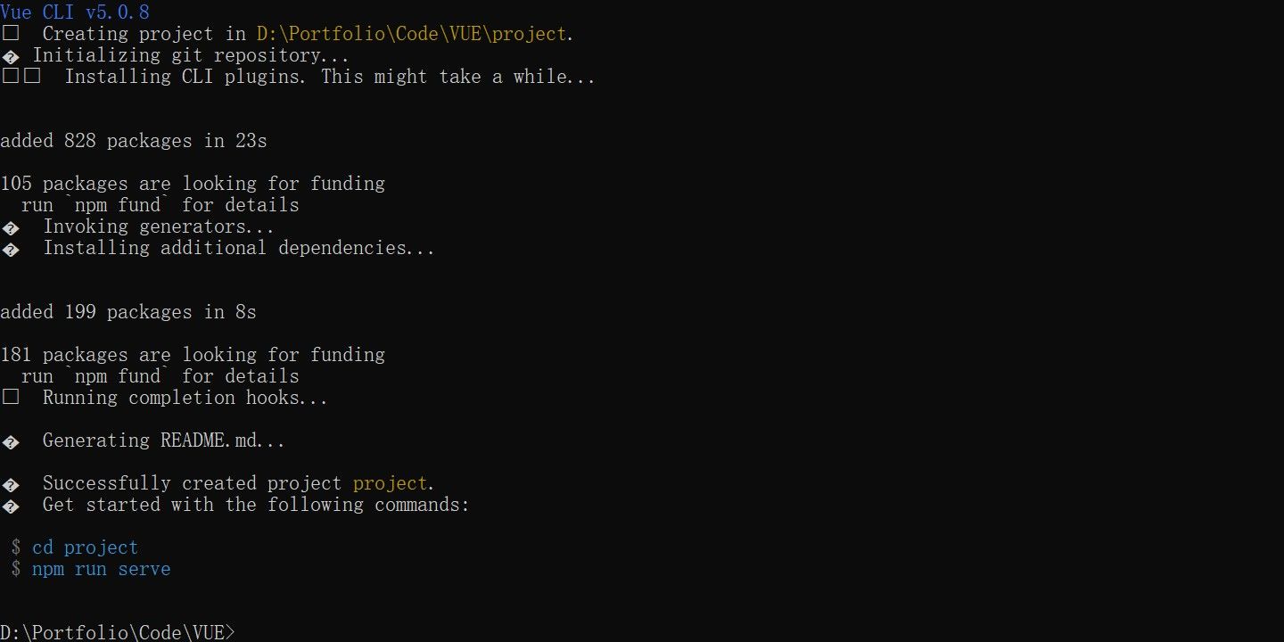Click the diamond glyph before Generating README.md
The width and height of the screenshot is (1284, 642).
11,441
